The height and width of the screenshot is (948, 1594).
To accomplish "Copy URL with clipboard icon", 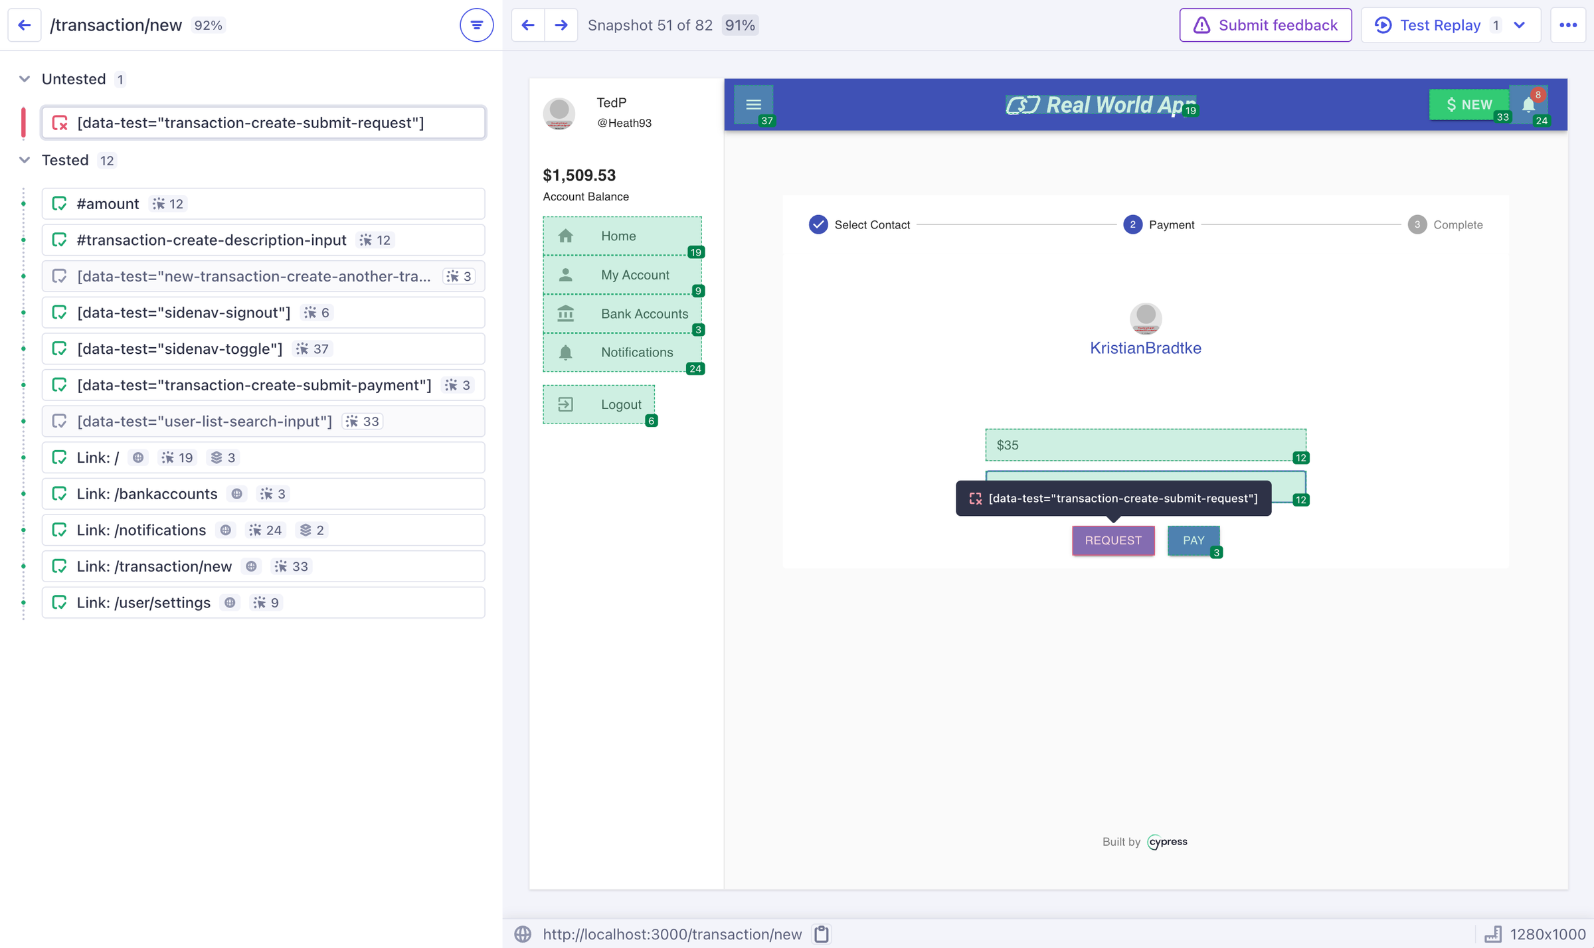I will (x=822, y=934).
